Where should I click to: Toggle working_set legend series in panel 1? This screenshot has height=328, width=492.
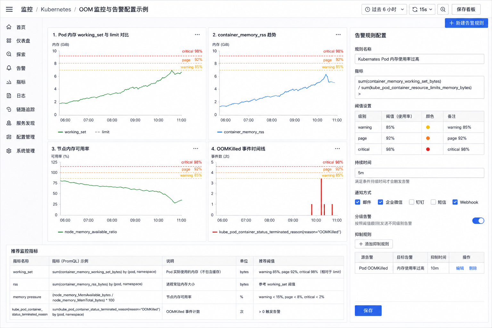click(72, 132)
